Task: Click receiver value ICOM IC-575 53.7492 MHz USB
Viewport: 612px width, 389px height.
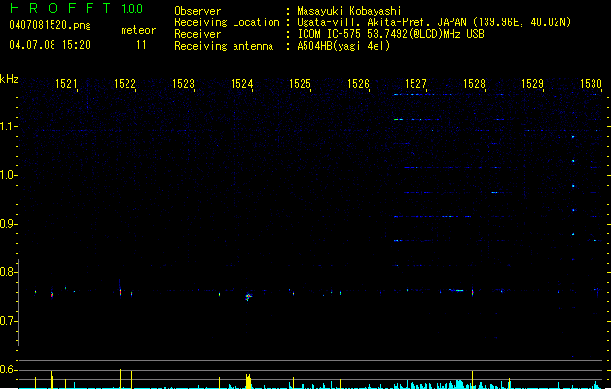Action: (391, 34)
